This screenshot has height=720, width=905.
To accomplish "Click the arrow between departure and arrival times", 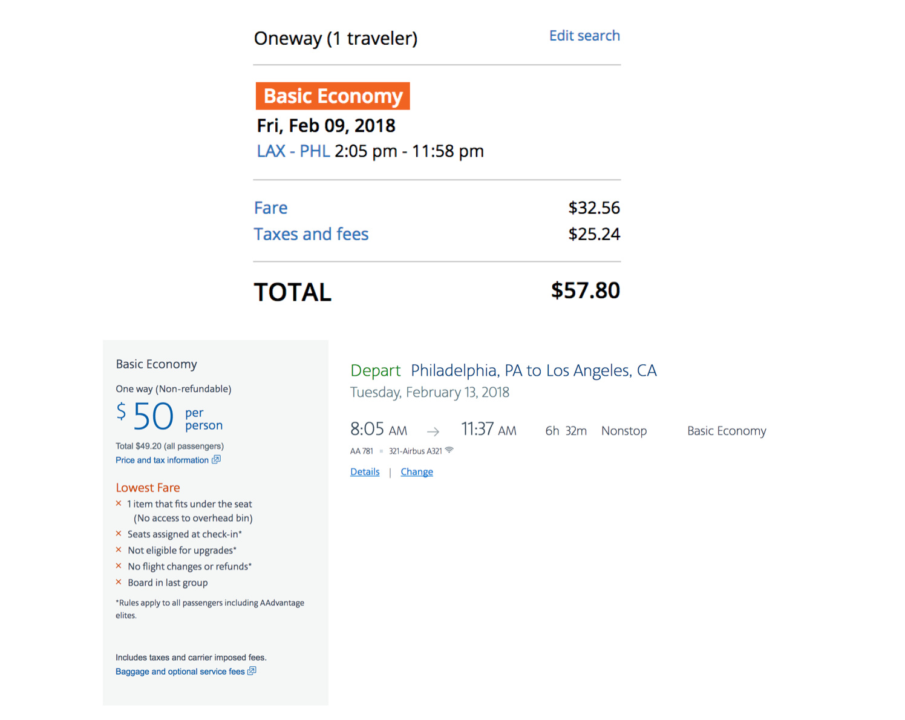I will pyautogui.click(x=433, y=431).
